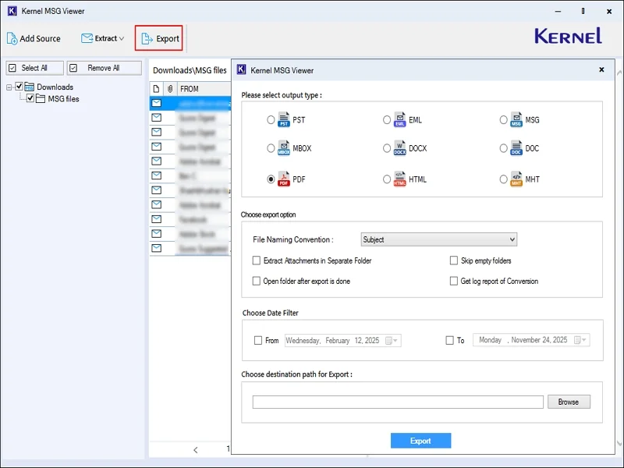Click the Export button in the dialog
624x468 pixels.
[420, 440]
